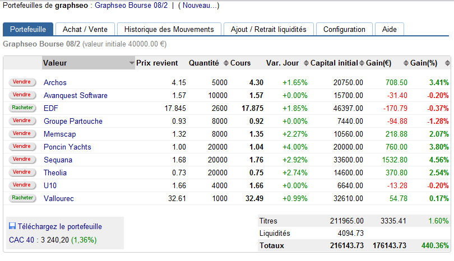The height and width of the screenshot is (261, 454).
Task: Sort by Gain(%) using its sort arrows
Action: click(447, 63)
